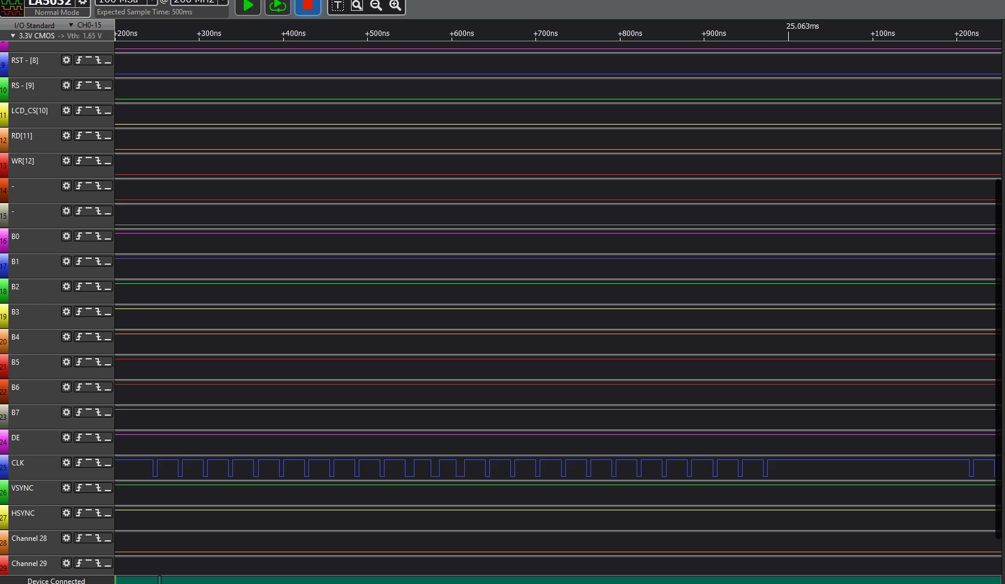Set falling edge trigger on VSYNC channel

pos(98,488)
